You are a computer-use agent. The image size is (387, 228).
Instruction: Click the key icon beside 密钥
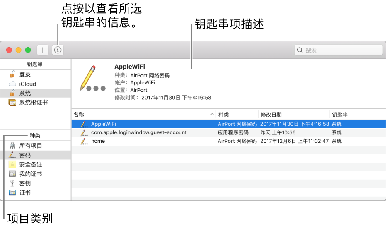coord(12,183)
